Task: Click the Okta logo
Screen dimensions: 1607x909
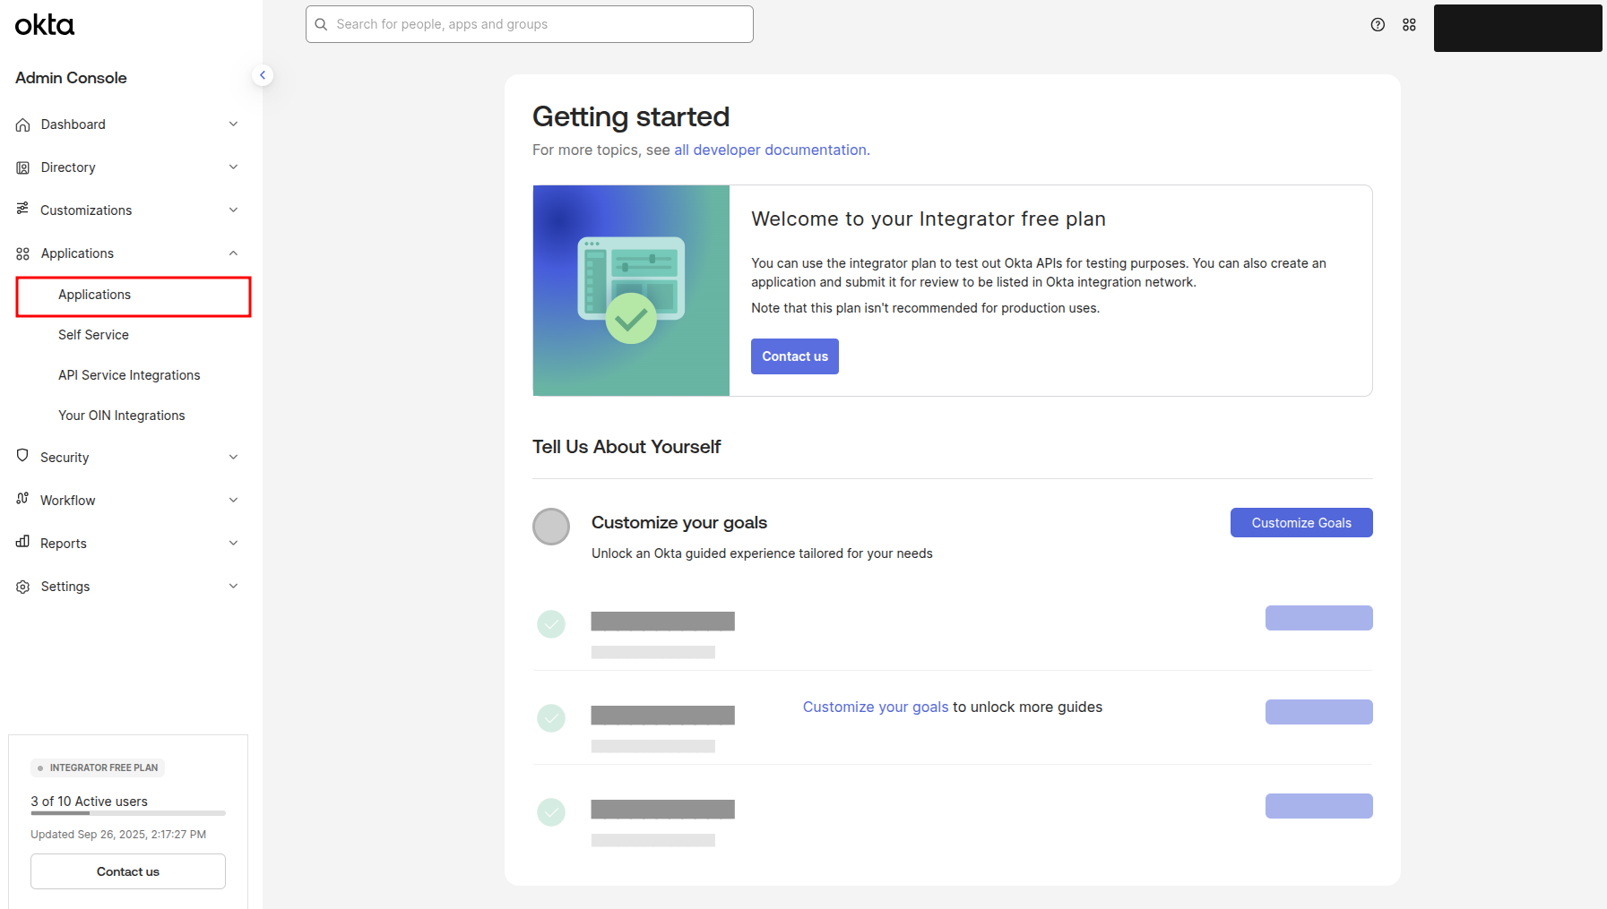Action: coord(45,24)
